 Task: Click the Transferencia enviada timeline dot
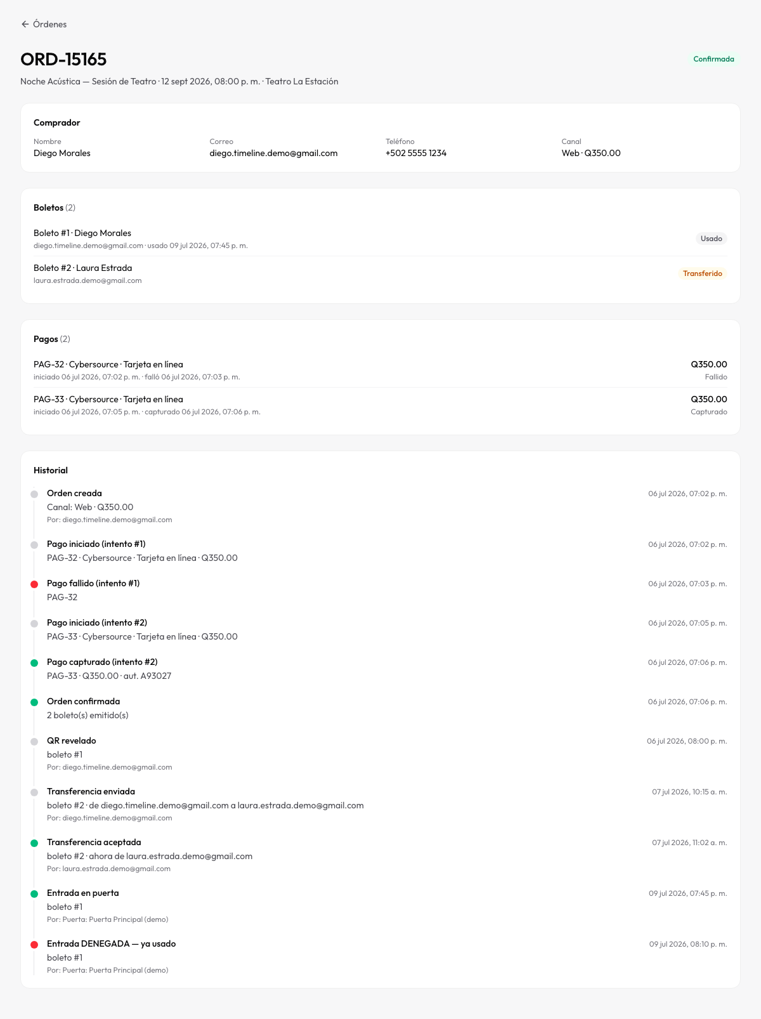pos(34,792)
